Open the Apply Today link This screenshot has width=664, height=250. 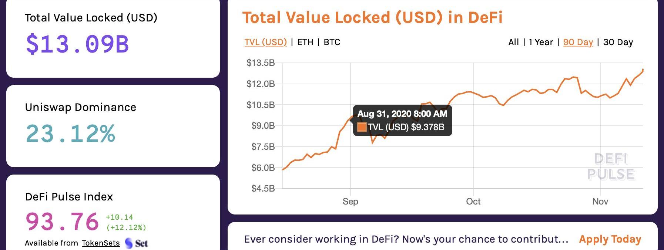(610, 239)
